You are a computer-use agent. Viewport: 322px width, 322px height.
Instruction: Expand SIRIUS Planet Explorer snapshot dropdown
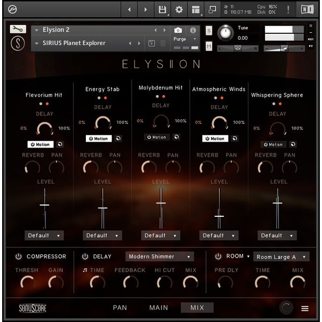pos(36,43)
